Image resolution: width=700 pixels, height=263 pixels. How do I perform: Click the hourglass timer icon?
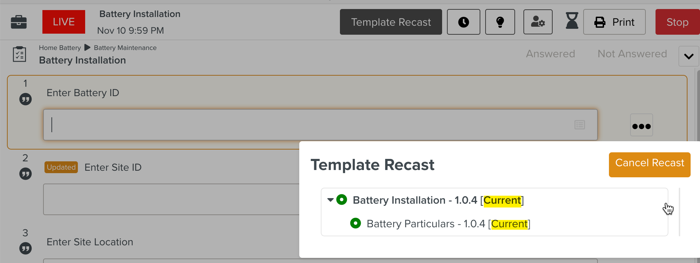pyautogui.click(x=572, y=21)
